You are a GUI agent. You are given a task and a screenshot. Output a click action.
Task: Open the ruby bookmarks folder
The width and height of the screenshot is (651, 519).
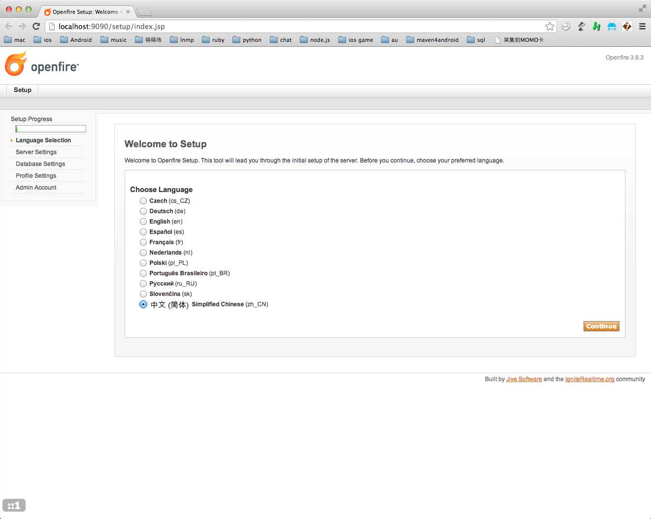point(213,40)
